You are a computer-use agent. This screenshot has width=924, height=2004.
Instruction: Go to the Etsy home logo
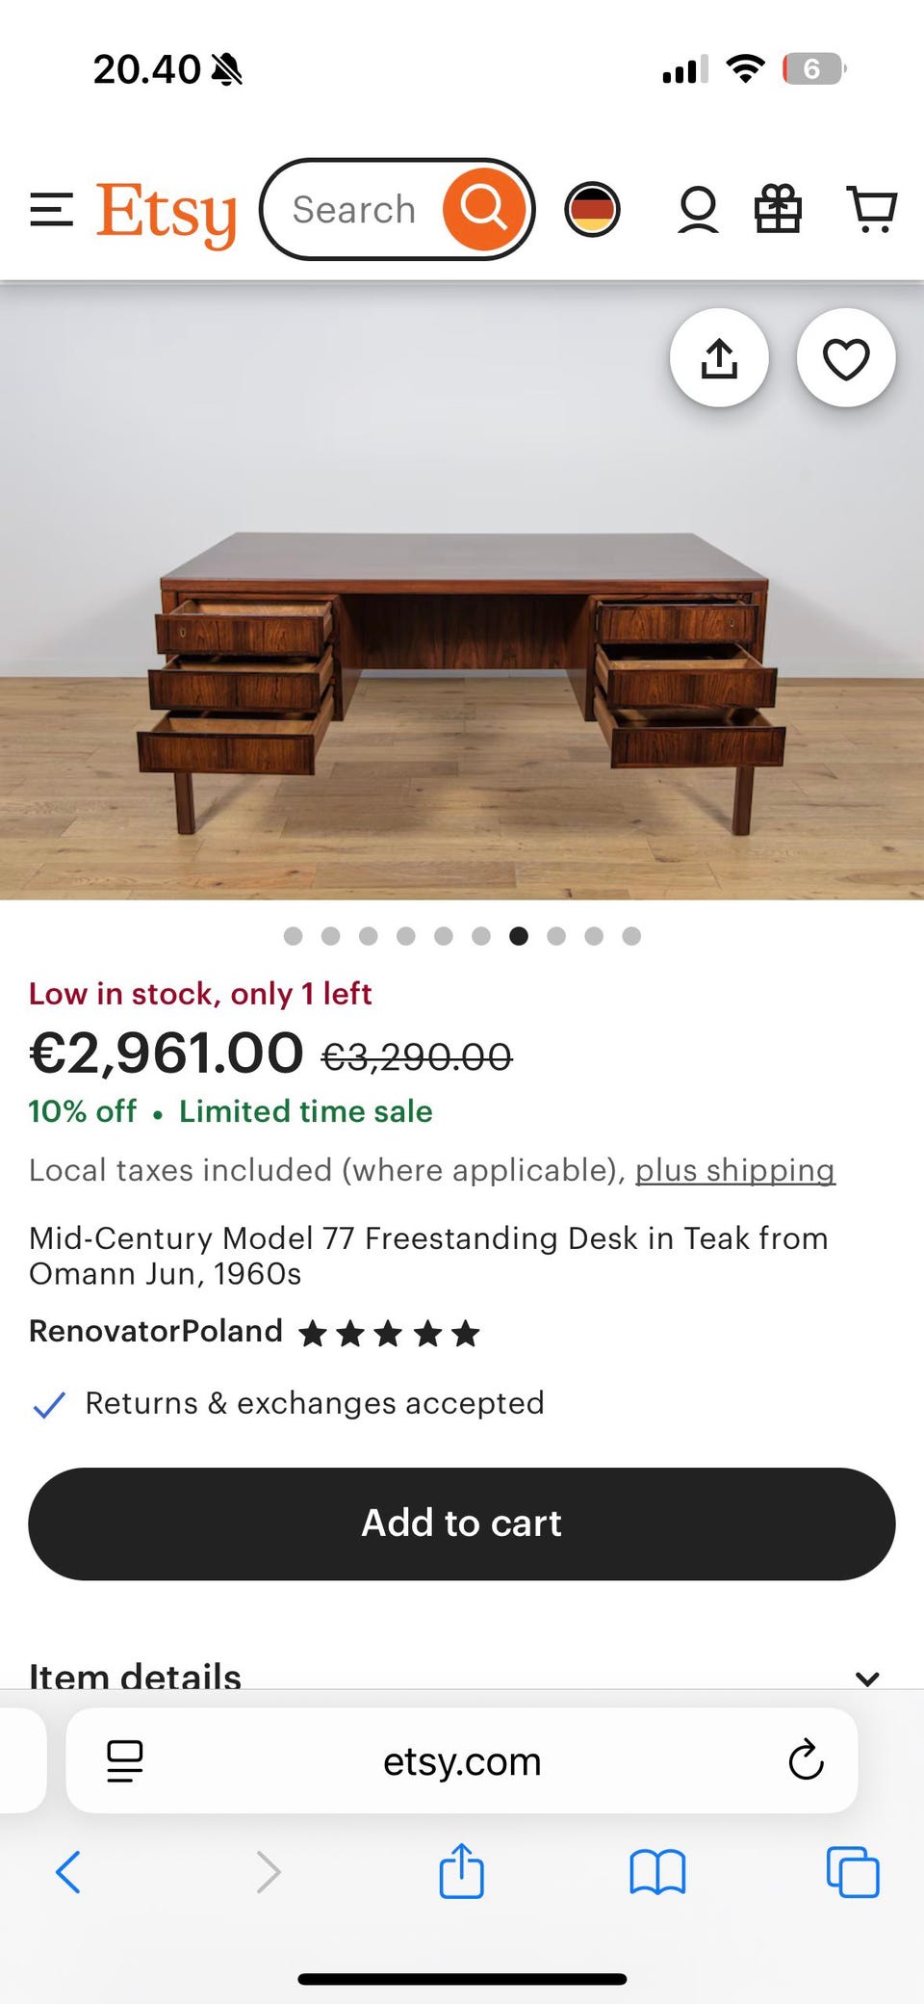pyautogui.click(x=167, y=212)
